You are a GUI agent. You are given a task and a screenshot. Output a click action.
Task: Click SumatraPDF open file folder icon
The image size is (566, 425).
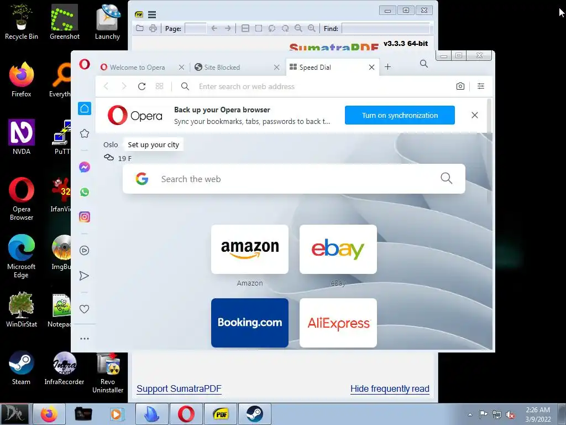[x=140, y=28]
